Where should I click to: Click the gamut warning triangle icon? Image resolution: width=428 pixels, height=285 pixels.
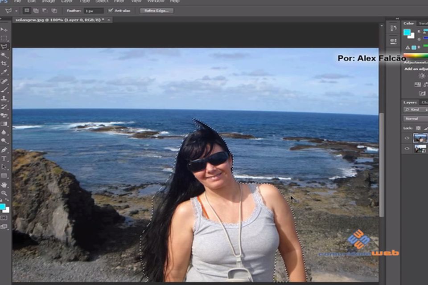click(407, 48)
